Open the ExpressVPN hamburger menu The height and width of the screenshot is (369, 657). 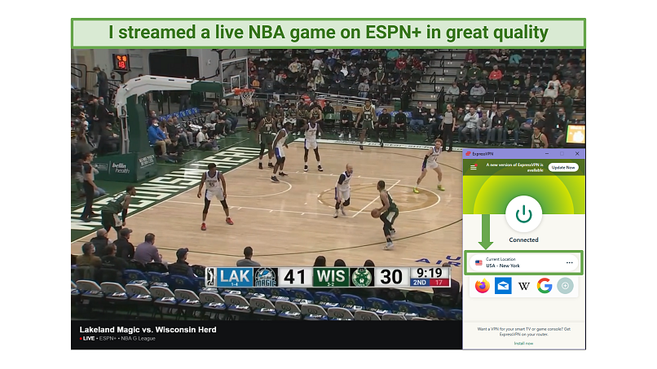pos(473,167)
